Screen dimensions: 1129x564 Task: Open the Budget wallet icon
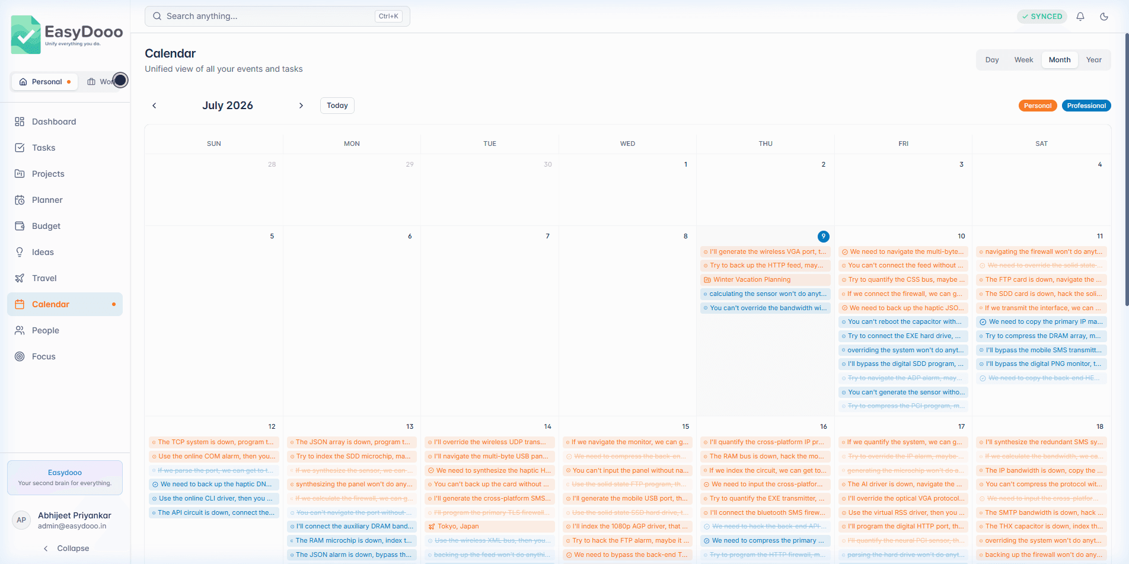point(20,226)
